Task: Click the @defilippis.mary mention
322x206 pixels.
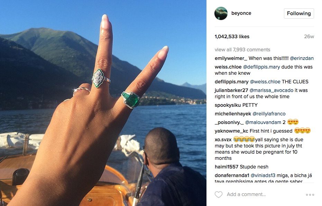Action: [261, 67]
